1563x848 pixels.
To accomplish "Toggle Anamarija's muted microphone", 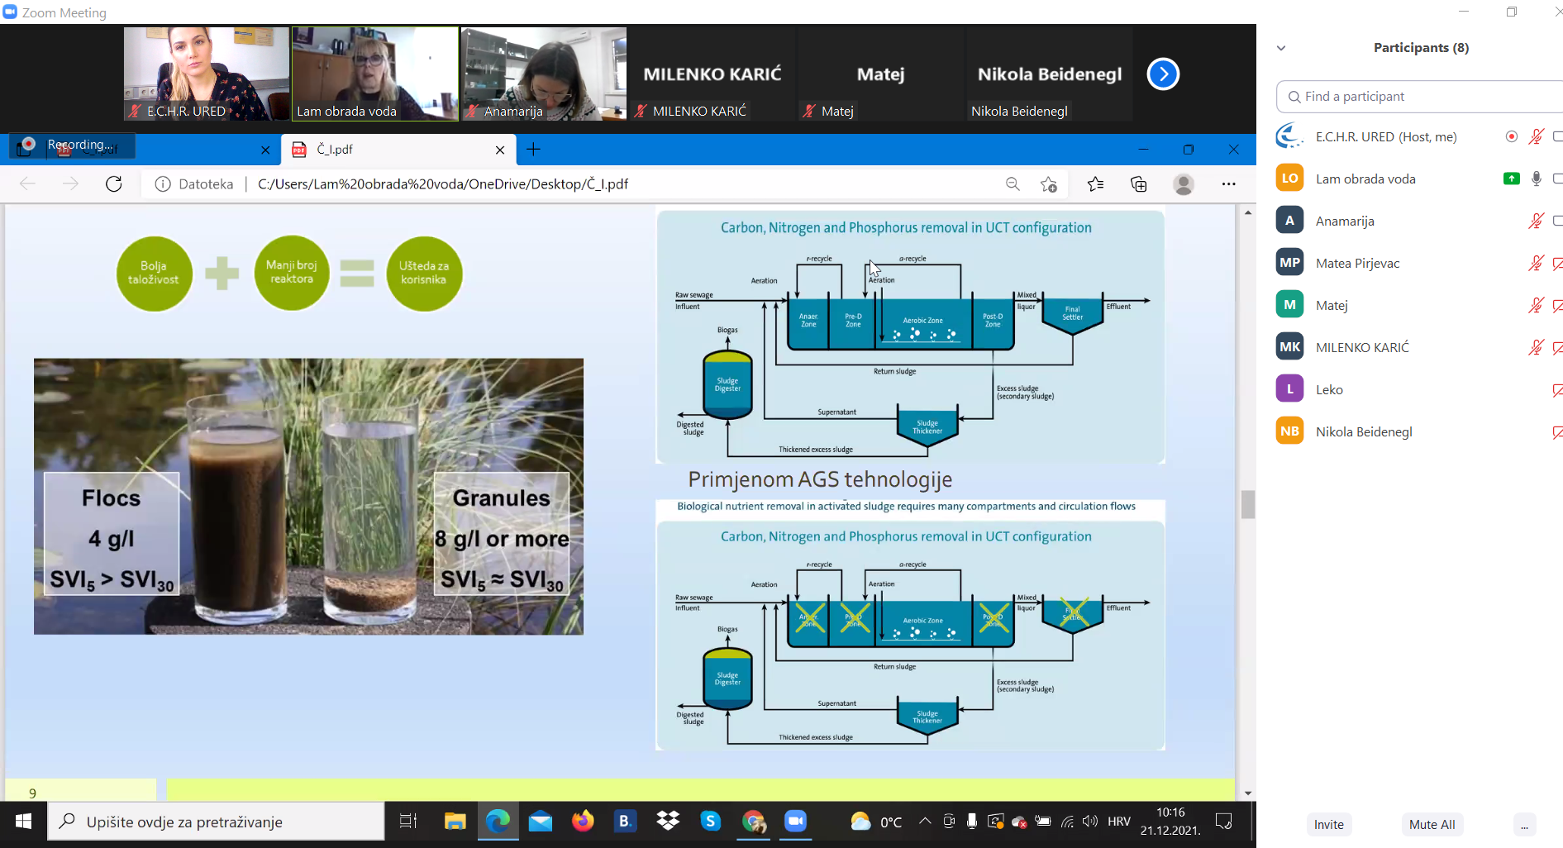I will (x=1535, y=221).
